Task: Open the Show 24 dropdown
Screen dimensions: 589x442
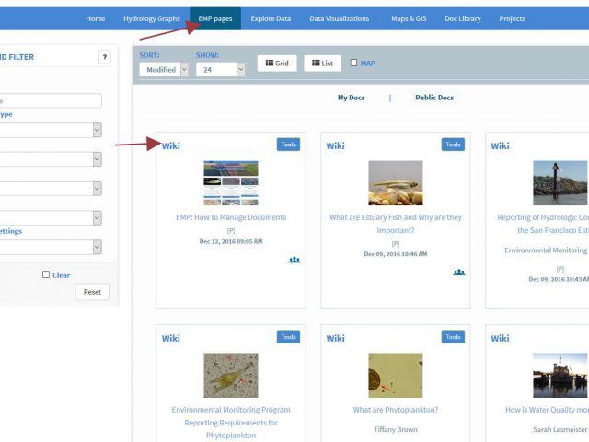Action: (x=220, y=70)
